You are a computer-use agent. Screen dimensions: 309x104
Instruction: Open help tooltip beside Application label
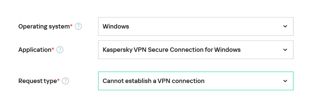(x=60, y=50)
